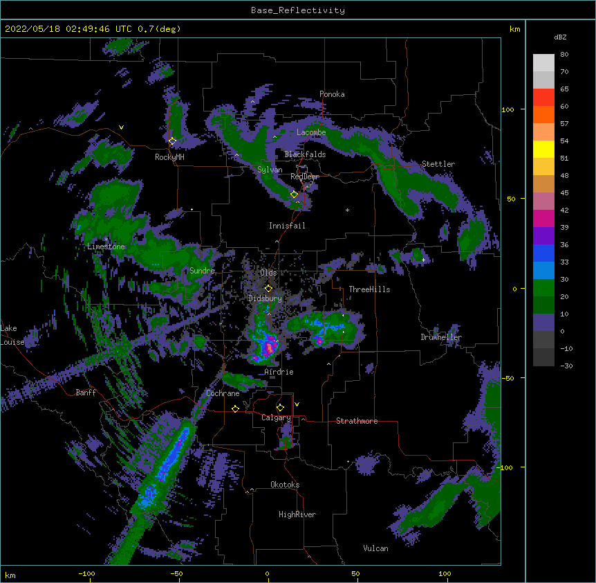
Task: Click the yellow diamond marker southwest of RedDeer
Action: 294,195
